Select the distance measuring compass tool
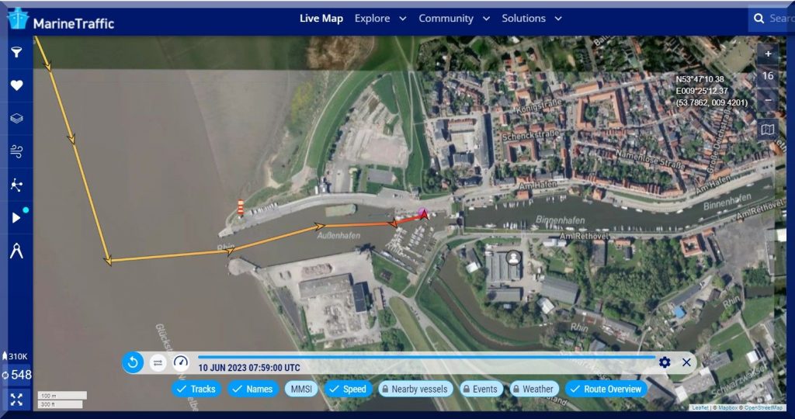 pos(16,251)
